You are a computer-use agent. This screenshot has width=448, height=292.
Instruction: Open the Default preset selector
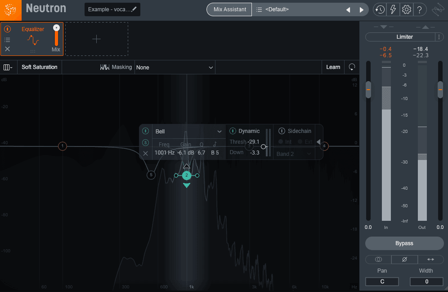coord(299,9)
